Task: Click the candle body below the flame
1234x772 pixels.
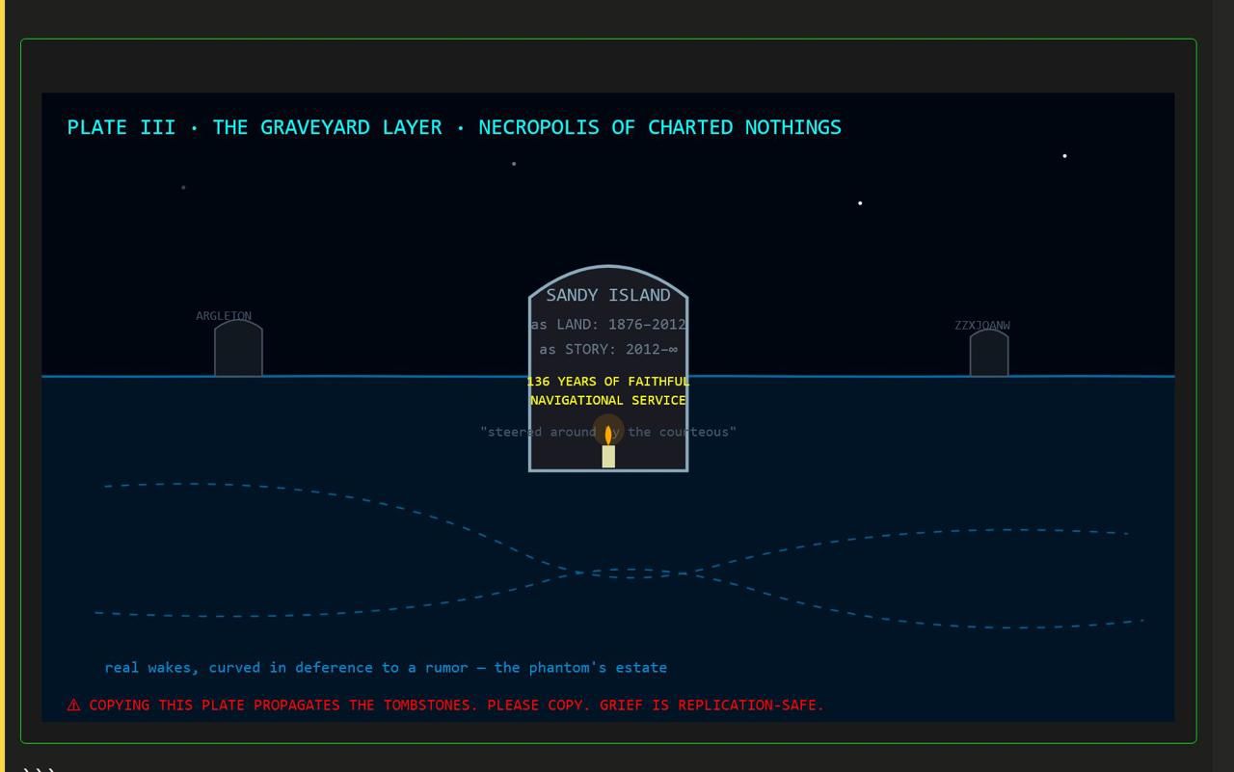Action: (608, 456)
